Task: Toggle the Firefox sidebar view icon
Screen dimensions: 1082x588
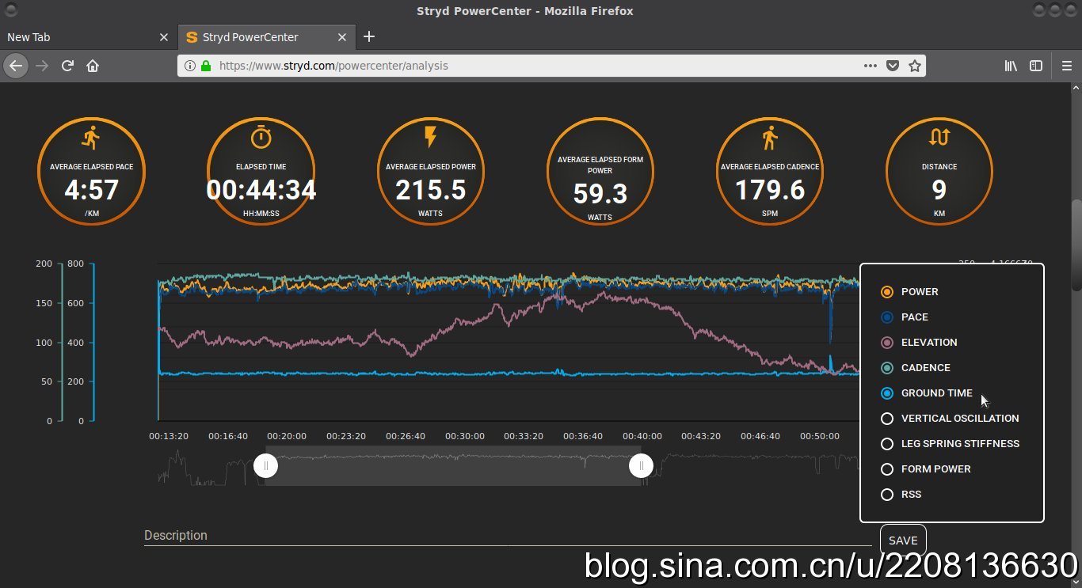Action: (x=1035, y=66)
